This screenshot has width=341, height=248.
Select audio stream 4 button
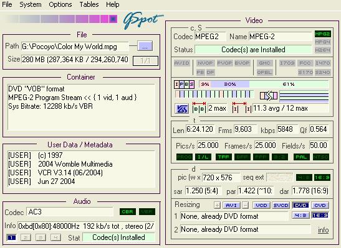(x=55, y=237)
